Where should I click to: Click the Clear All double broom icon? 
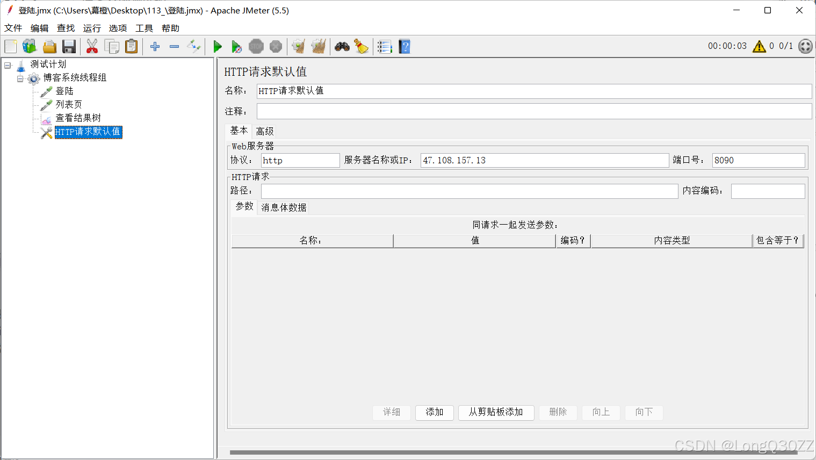[319, 47]
